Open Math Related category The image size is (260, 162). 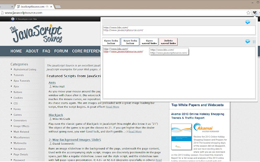21,132
